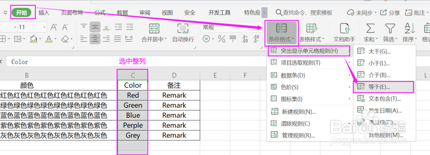Screen dimensions: 430x155
Task: Align text right
Action: pos(106,39)
